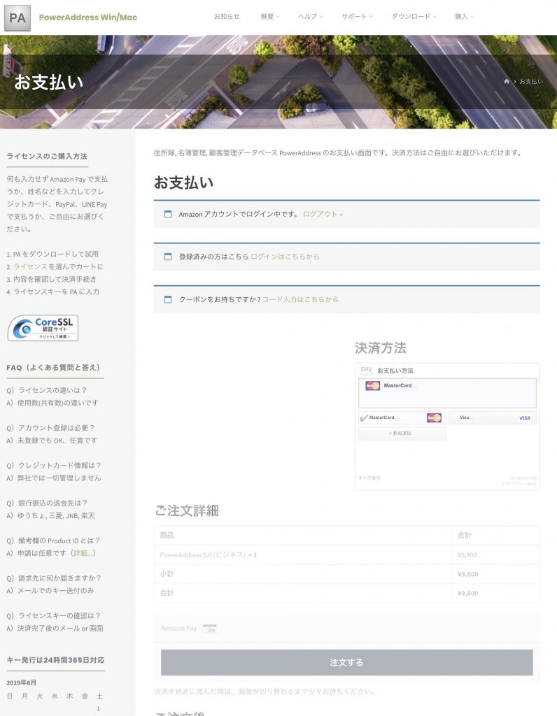Click the CoreSSL 認証サイト badge

click(x=43, y=328)
